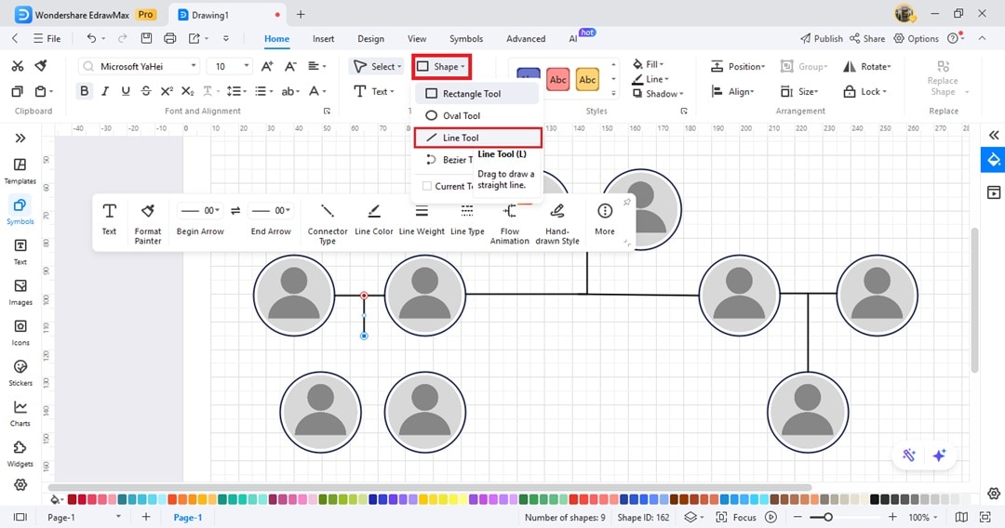Open the Rotate dropdown
The height and width of the screenshot is (528, 1005).
click(867, 66)
